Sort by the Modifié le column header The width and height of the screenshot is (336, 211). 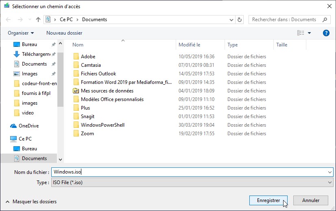(190, 45)
